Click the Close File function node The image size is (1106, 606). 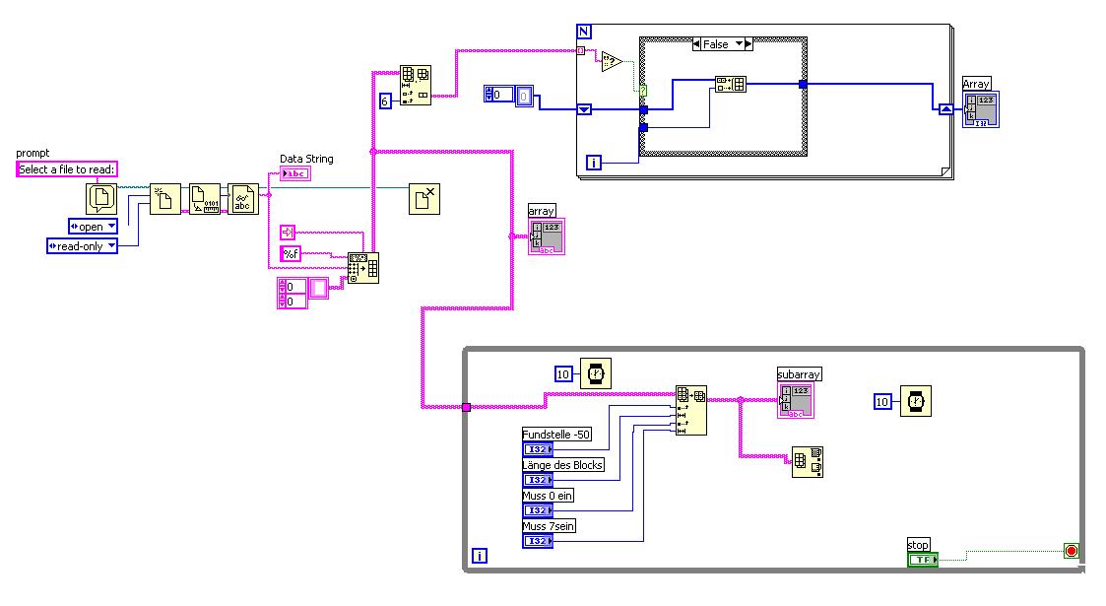424,198
